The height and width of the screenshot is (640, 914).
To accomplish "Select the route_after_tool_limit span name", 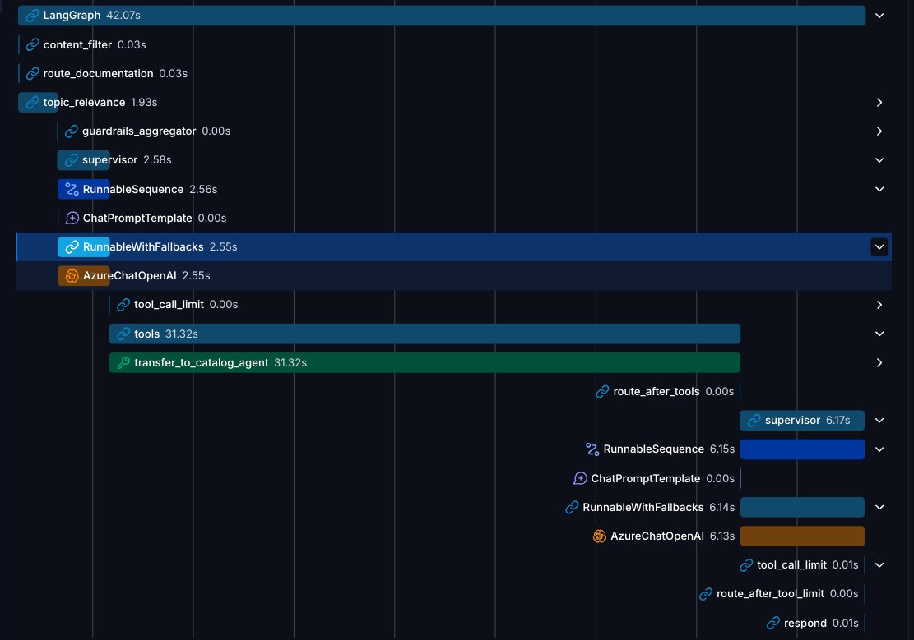I will (770, 594).
